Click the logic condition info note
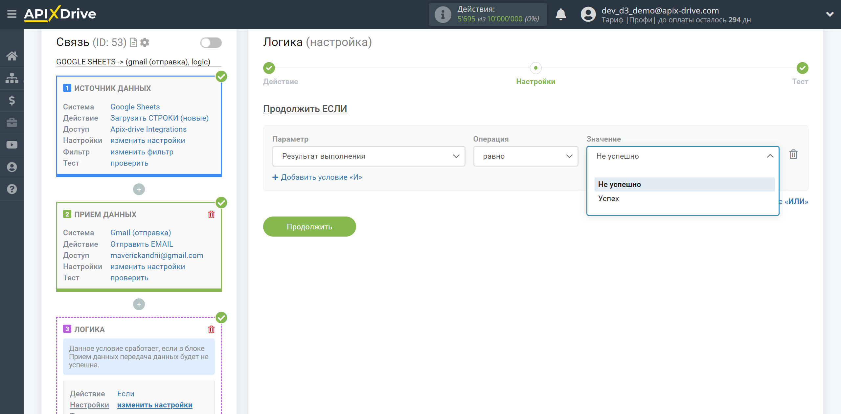The width and height of the screenshot is (841, 414). pos(139,357)
